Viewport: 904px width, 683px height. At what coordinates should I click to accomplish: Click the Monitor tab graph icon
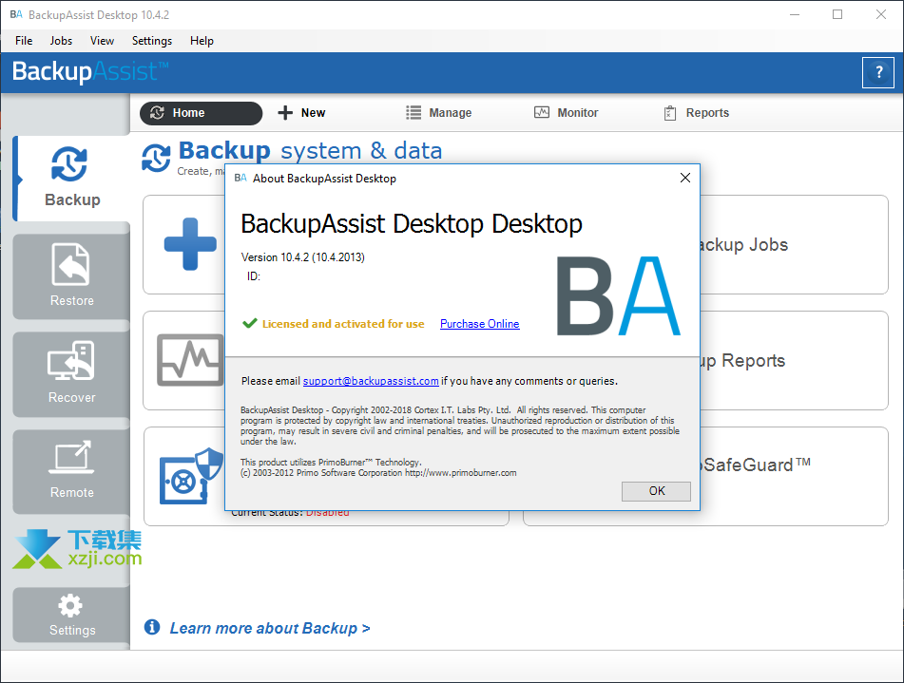(x=542, y=112)
